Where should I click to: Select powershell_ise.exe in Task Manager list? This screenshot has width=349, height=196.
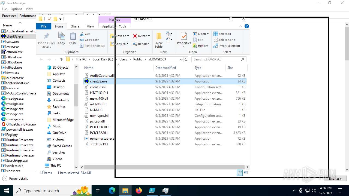click(x=19, y=130)
